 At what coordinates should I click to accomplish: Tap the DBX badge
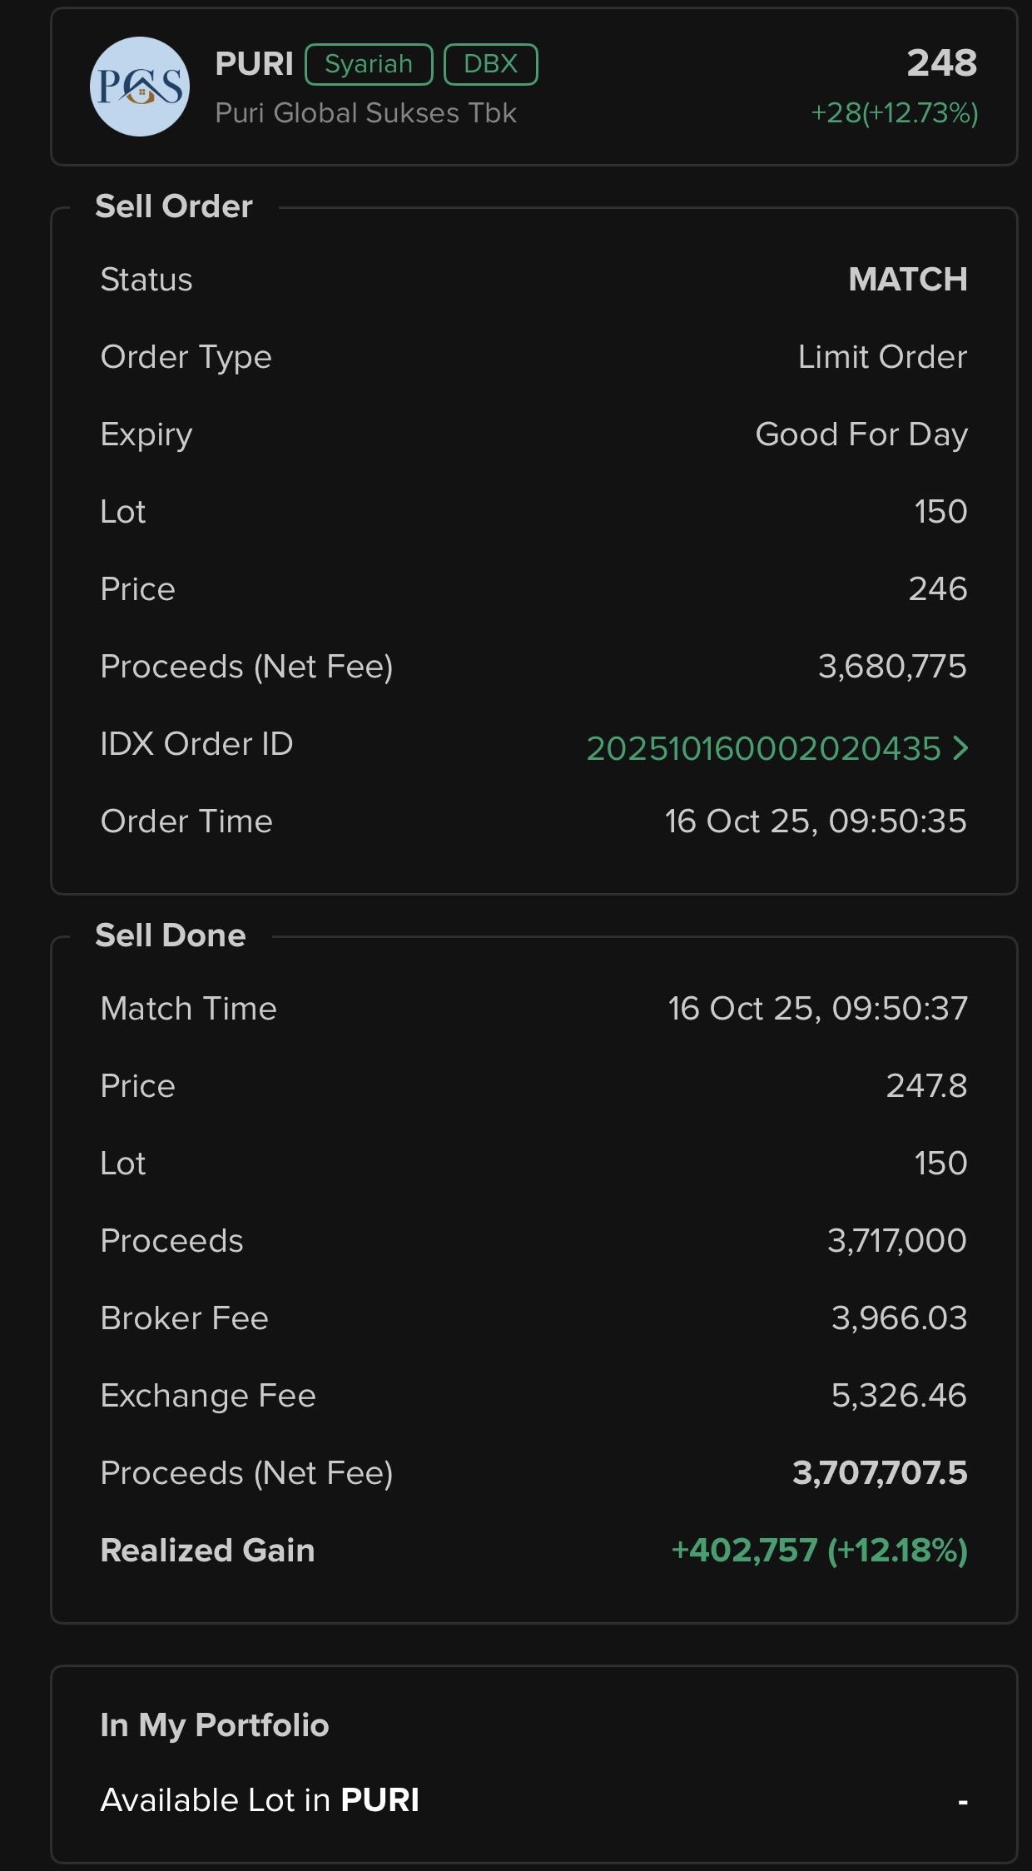(x=490, y=64)
